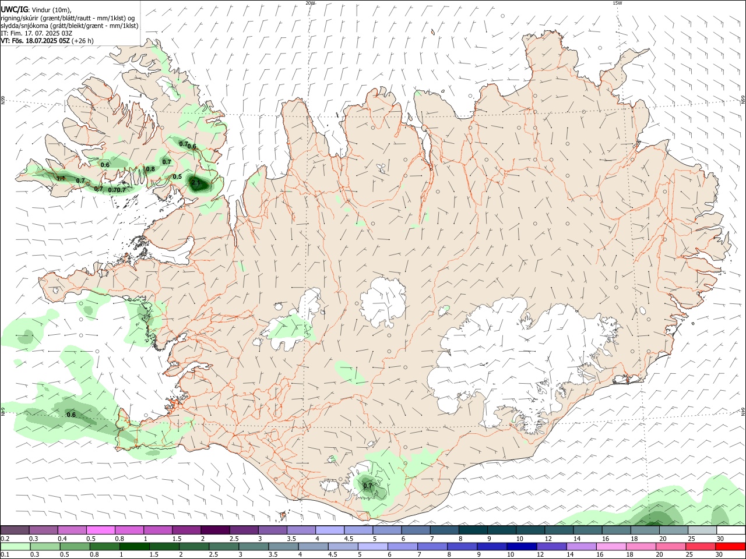
Task: Click the dark blue 10 swatch in bottom legend
Action: [522, 547]
